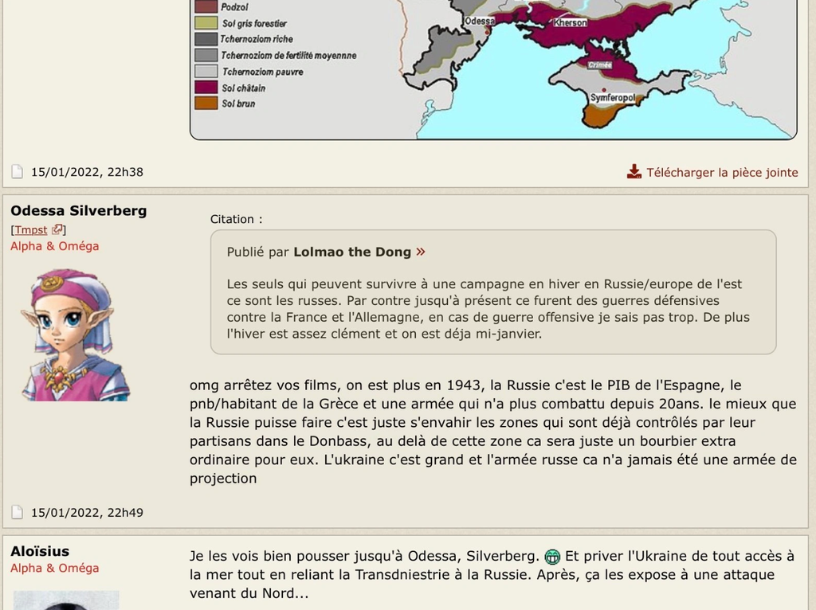This screenshot has width=816, height=610.
Task: Click the Ukraine soil map image
Action: tap(493, 70)
